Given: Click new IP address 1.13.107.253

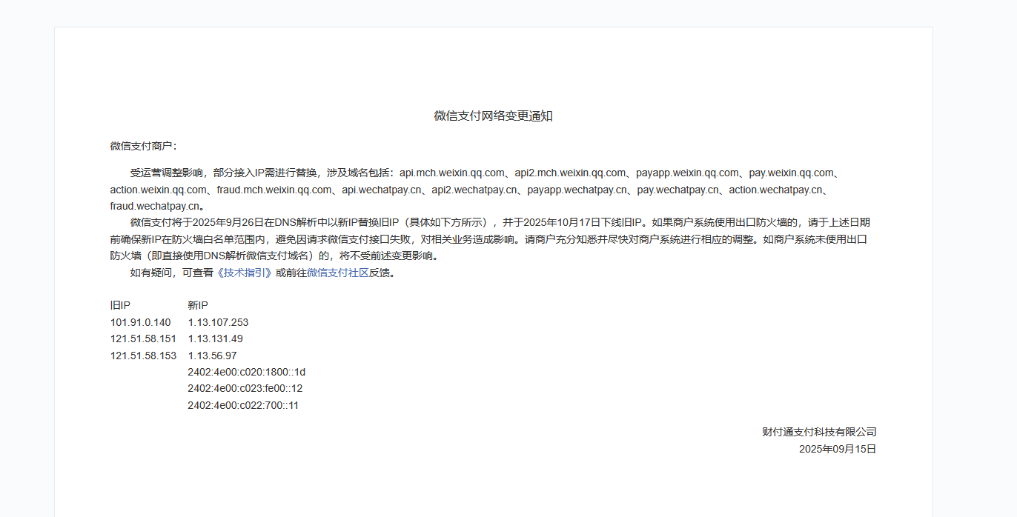Looking at the screenshot, I should pos(218,322).
